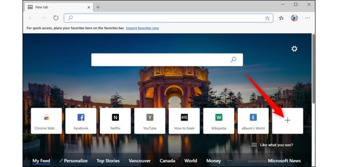Open the user profile avatar

[294, 18]
